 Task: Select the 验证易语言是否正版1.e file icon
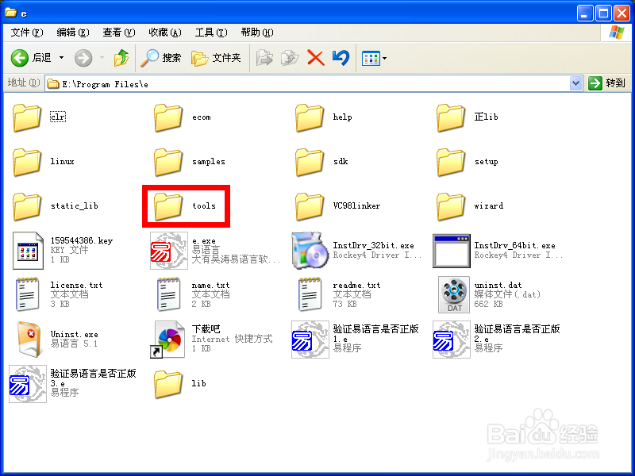[310, 340]
